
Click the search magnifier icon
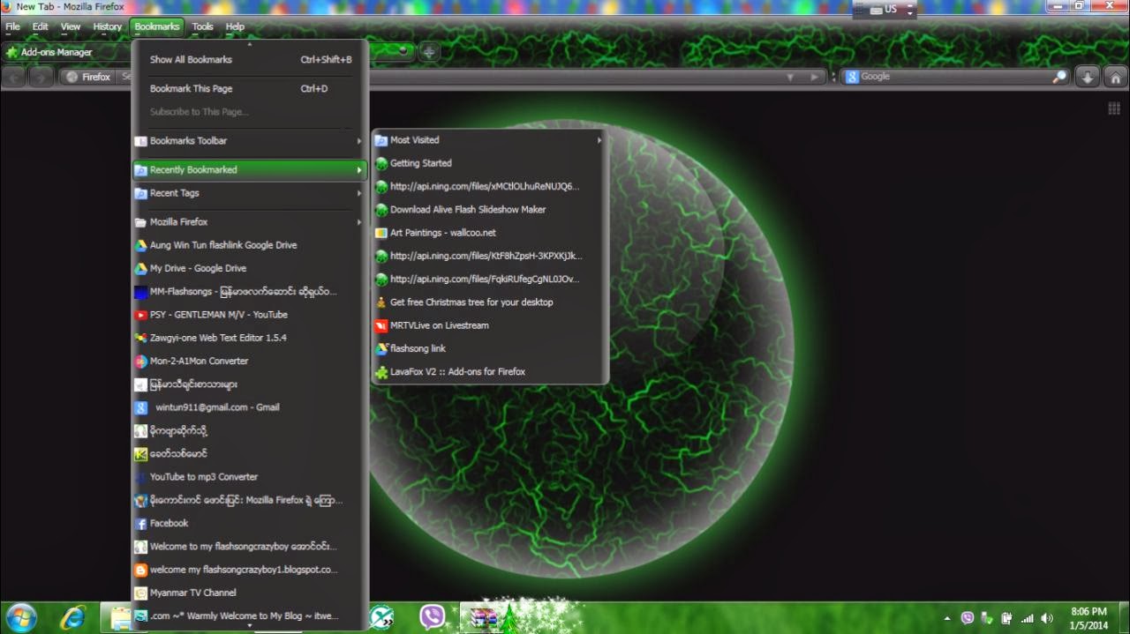1059,77
